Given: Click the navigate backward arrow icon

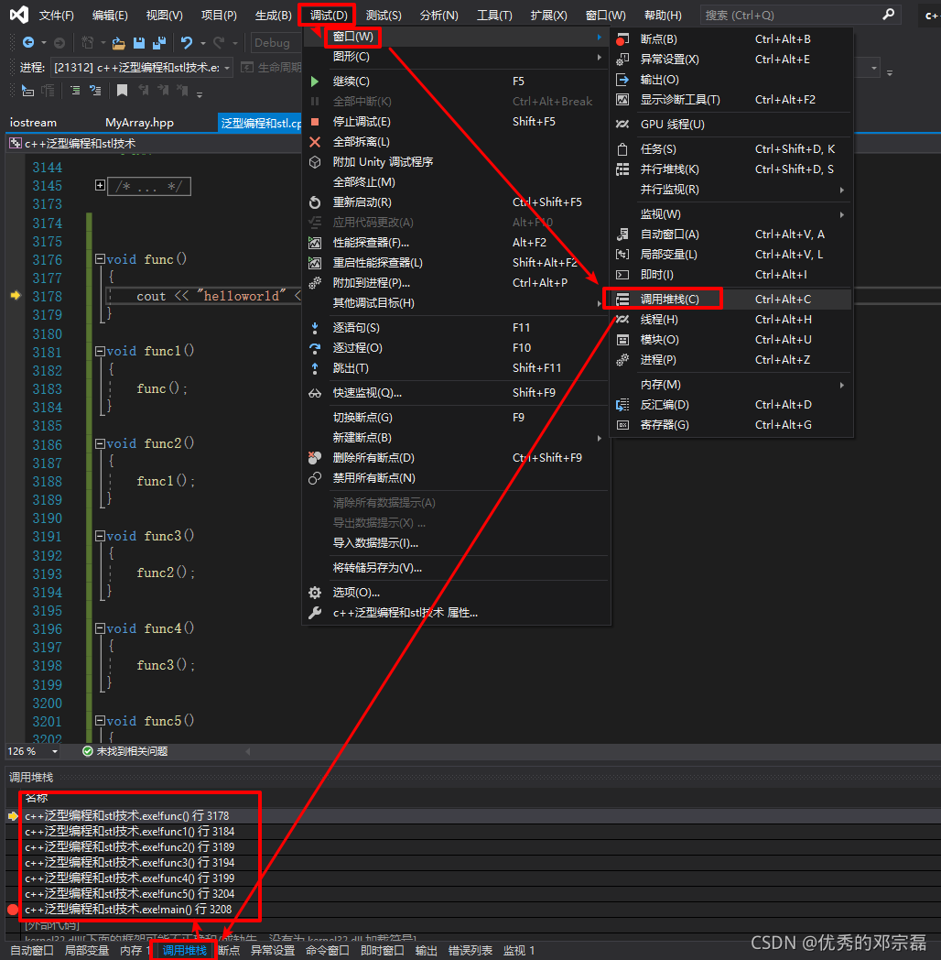Looking at the screenshot, I should pos(28,42).
